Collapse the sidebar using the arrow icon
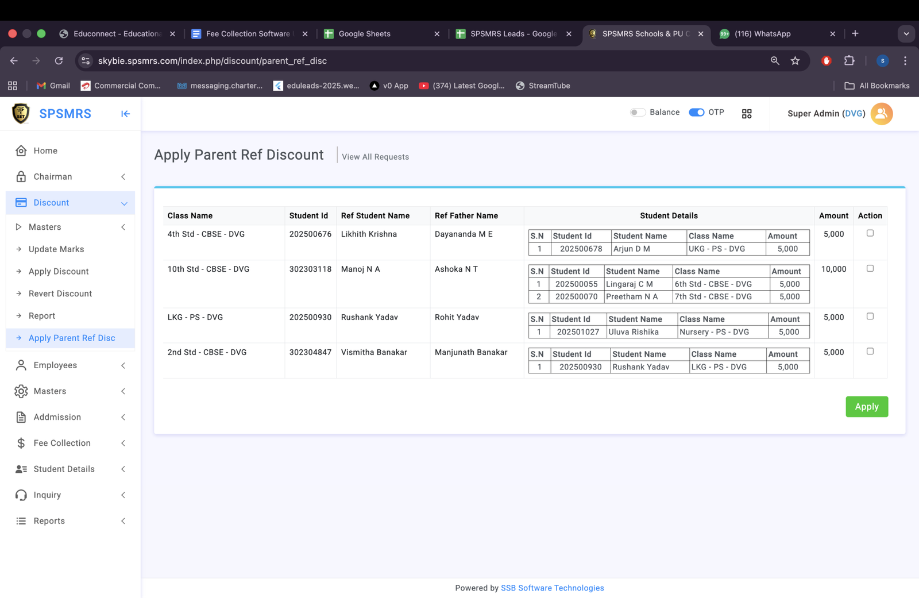919x598 pixels. point(125,114)
